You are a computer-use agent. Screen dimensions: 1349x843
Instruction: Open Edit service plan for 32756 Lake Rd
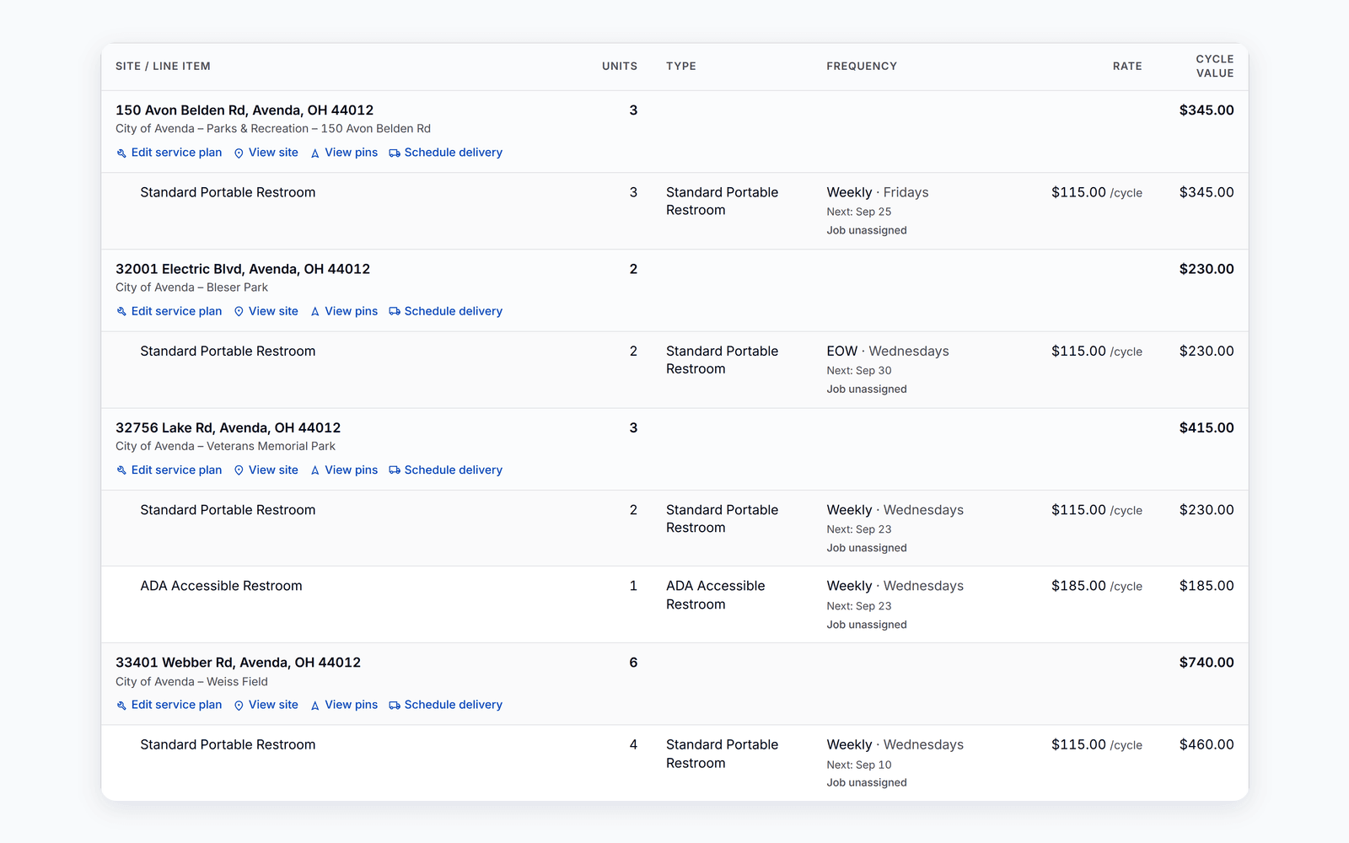(x=169, y=470)
